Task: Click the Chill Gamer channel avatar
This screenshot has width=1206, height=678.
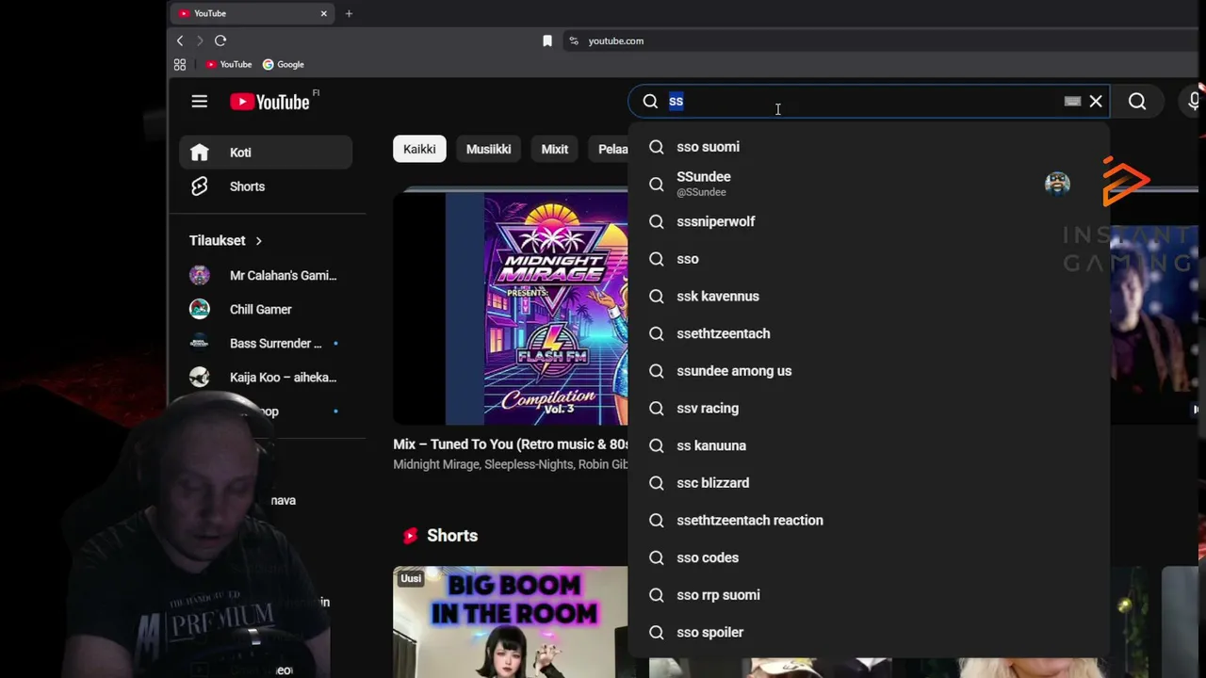Action: pos(200,309)
